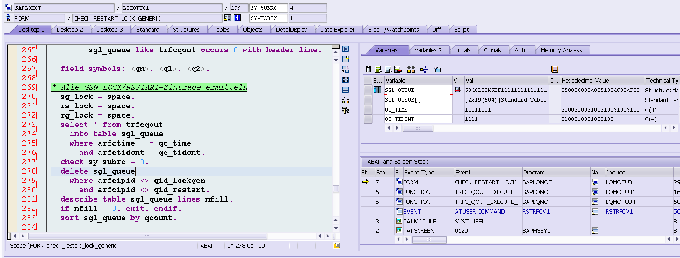The width and height of the screenshot is (680, 258).
Task: Click the Hexadecimal Value column header
Action: tap(602, 80)
